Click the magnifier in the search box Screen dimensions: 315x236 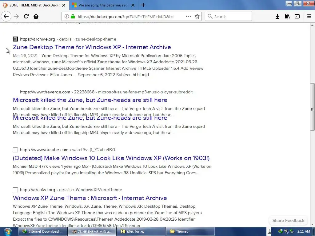pyautogui.click(x=210, y=17)
